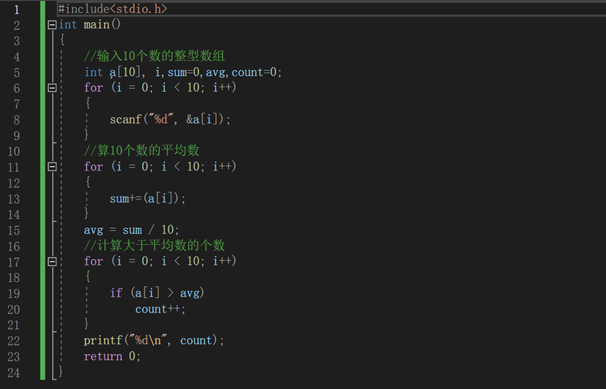606x389 pixels.
Task: Select line number 24 in the gutter
Action: coord(13,372)
